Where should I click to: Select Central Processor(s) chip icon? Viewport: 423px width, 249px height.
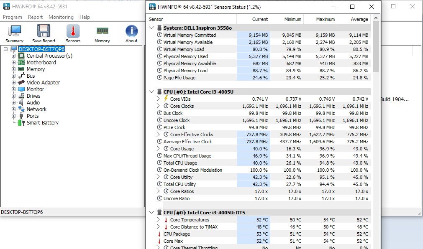(21, 56)
